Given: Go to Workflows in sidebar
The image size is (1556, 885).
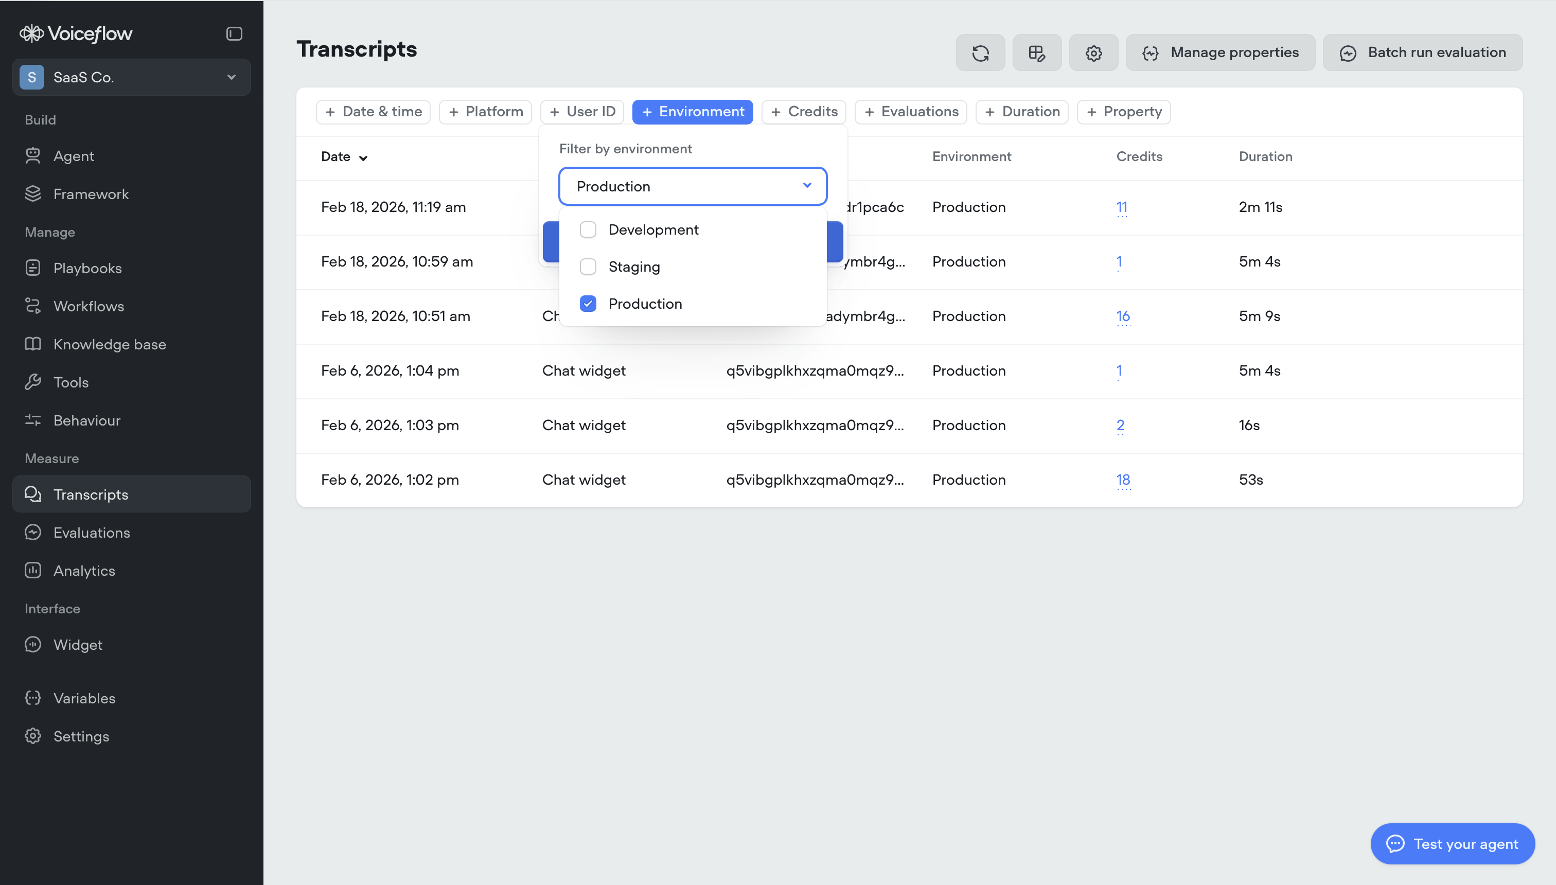Looking at the screenshot, I should click(89, 306).
